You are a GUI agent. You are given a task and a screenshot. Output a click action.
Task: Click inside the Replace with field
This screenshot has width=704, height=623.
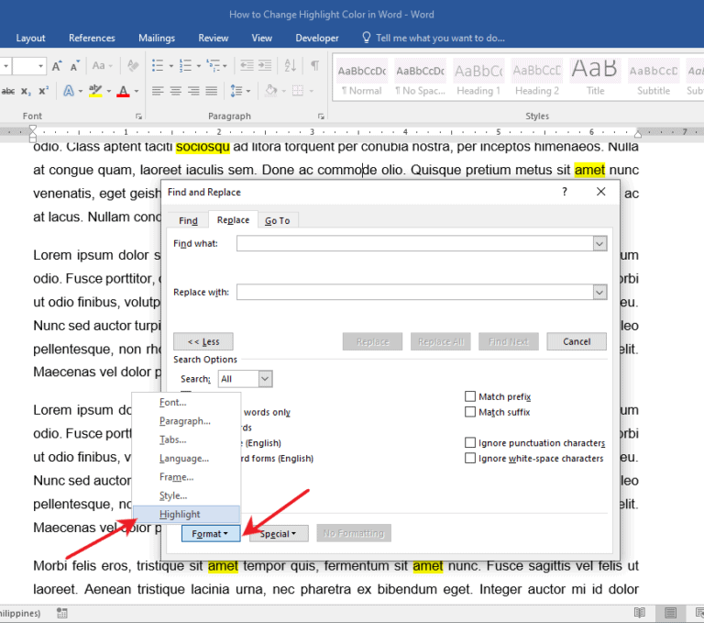click(x=415, y=292)
